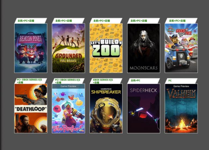Click the Game Preview label on Valheim
This screenshot has height=150, width=209.
[181, 86]
